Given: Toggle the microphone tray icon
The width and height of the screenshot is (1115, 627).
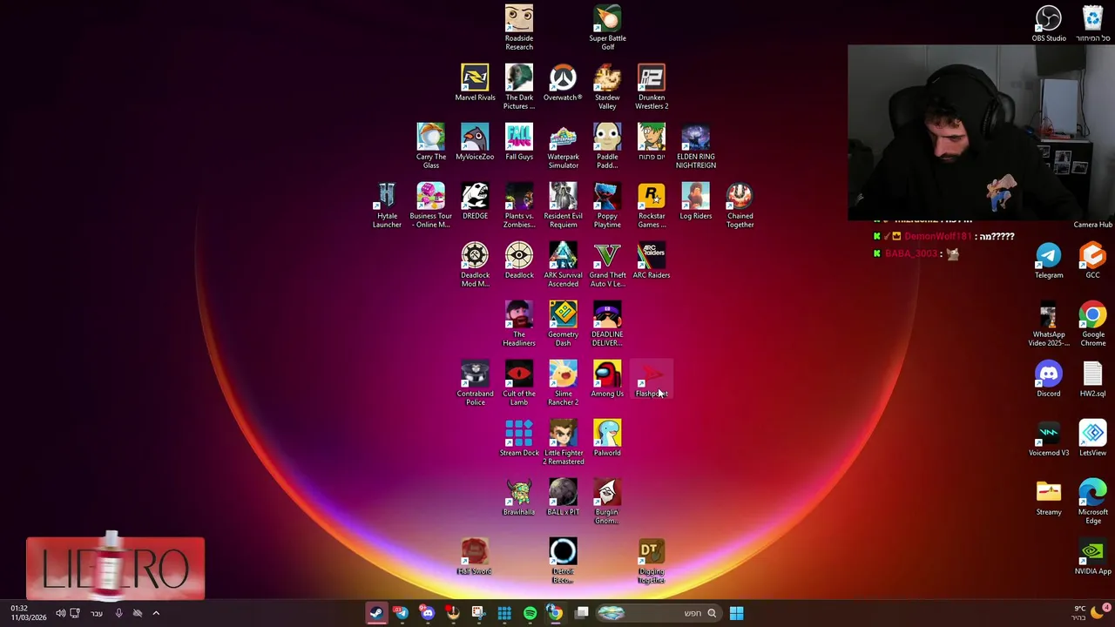Looking at the screenshot, I should click(x=118, y=613).
